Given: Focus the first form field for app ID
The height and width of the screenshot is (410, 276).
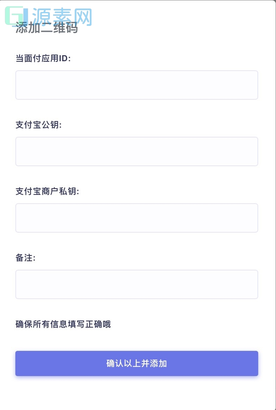Looking at the screenshot, I should [136, 85].
